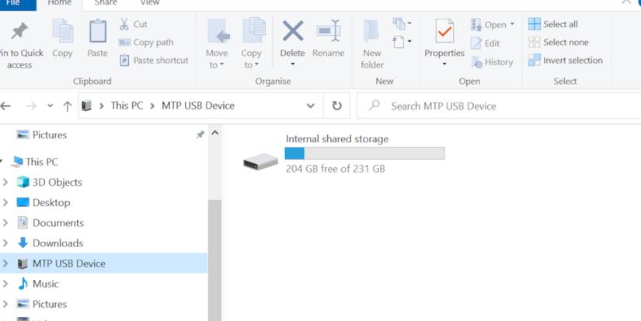This screenshot has width=641, height=321.
Task: Click Copy path in the Clipboard group
Action: [x=145, y=42]
